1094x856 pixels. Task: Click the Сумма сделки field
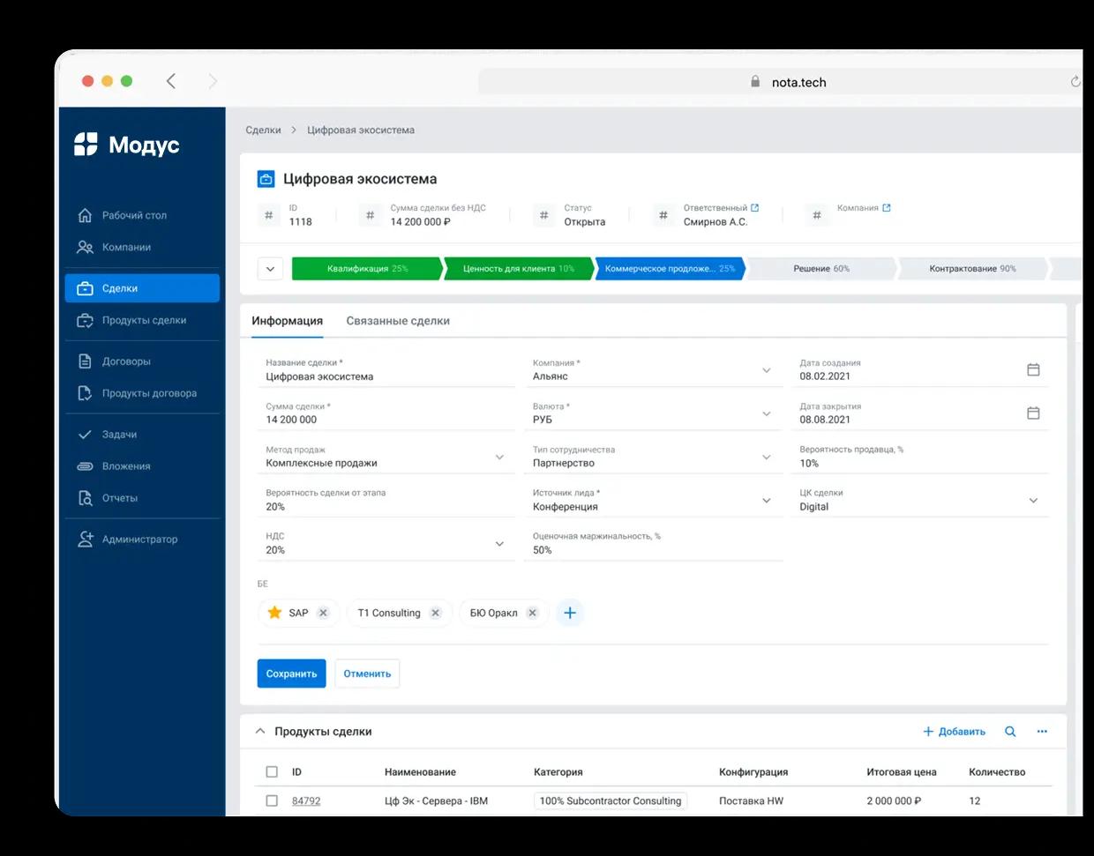pyautogui.click(x=386, y=413)
